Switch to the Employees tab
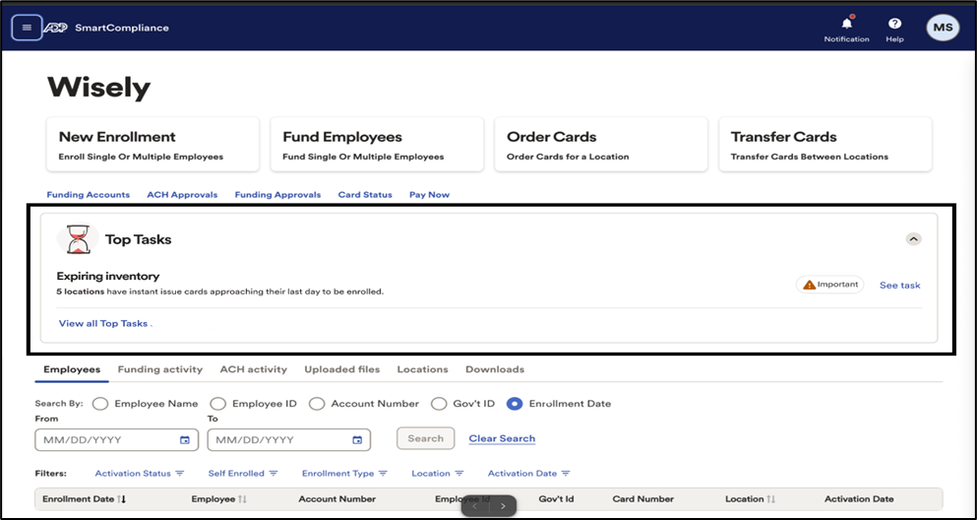 point(72,369)
